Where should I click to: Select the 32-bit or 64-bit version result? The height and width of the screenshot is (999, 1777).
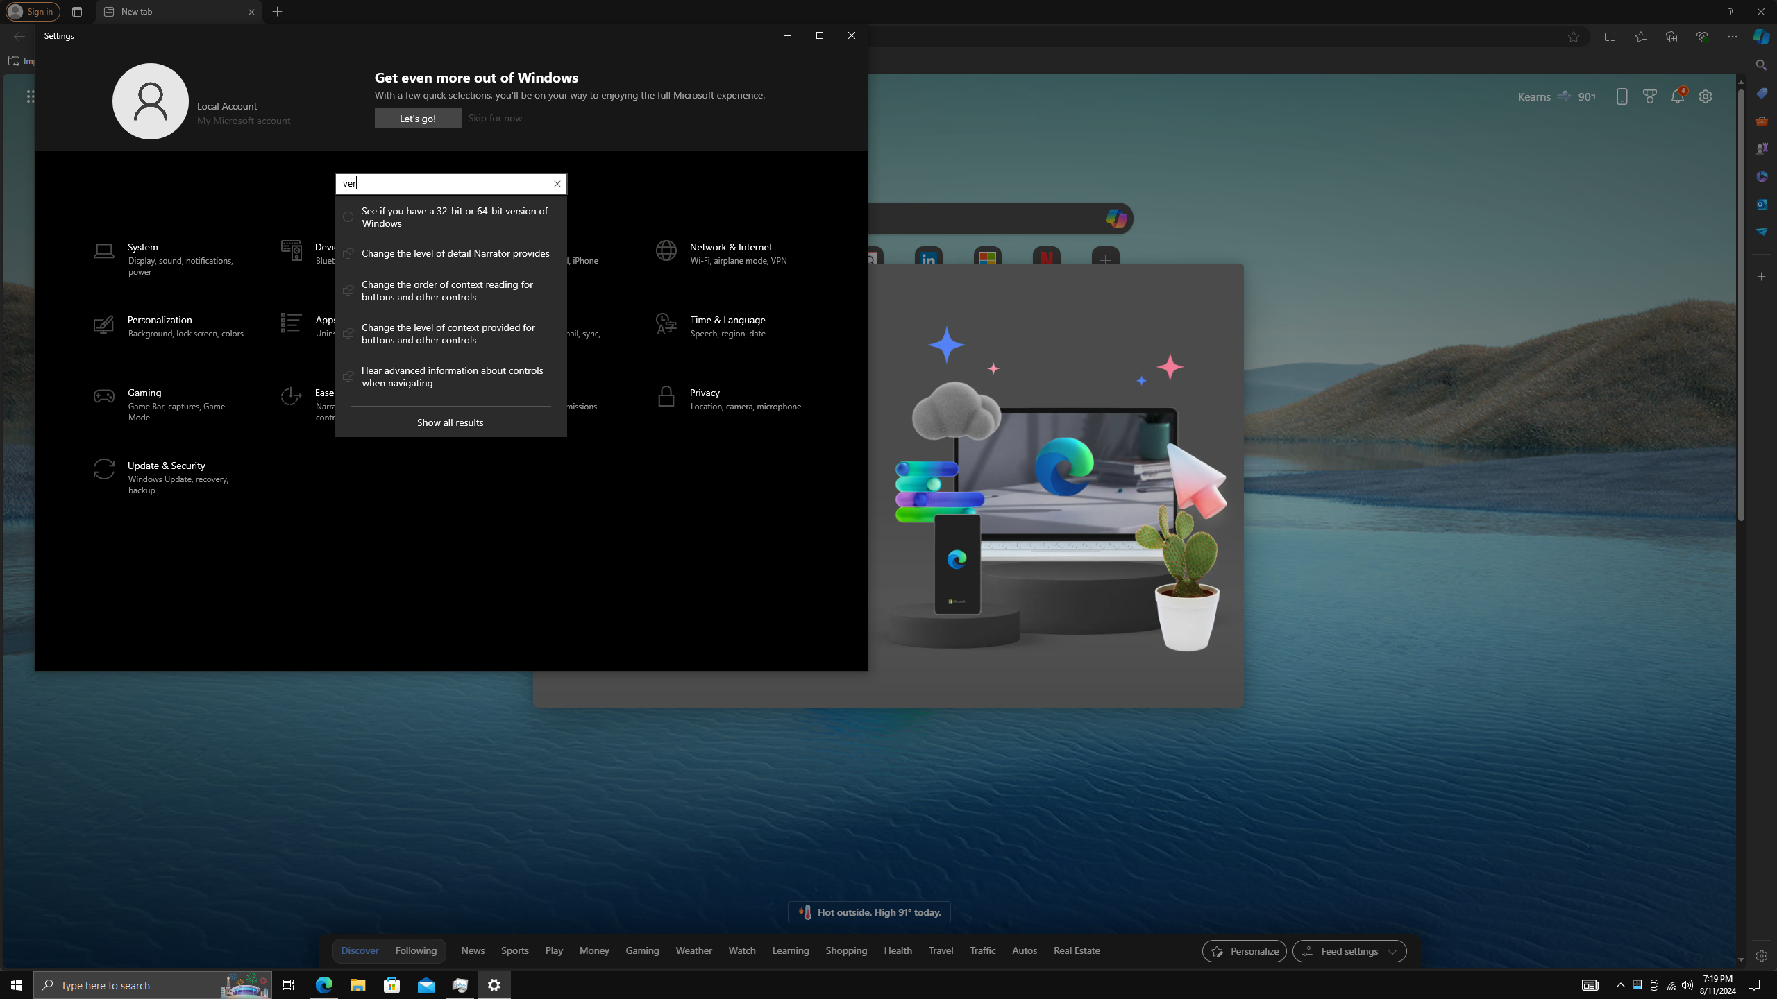click(x=454, y=217)
